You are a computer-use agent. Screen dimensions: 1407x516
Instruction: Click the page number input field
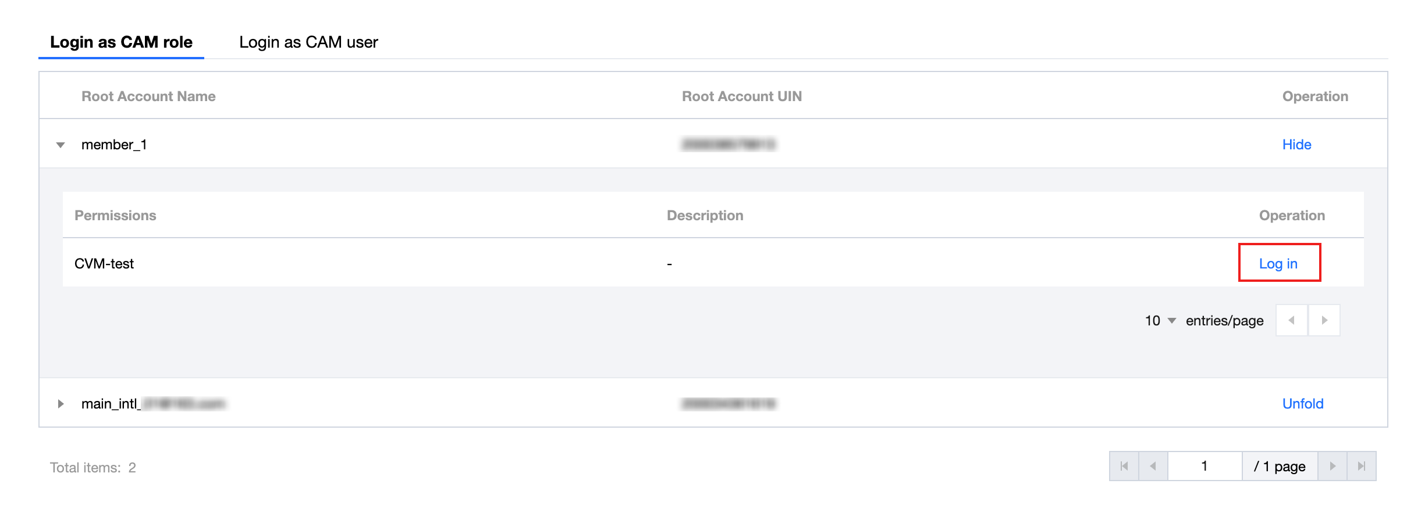(x=1205, y=466)
